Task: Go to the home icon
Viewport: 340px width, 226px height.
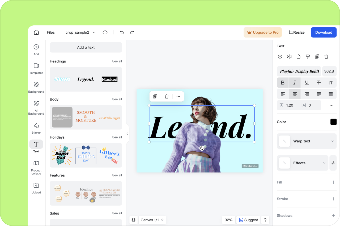Action: (x=36, y=32)
